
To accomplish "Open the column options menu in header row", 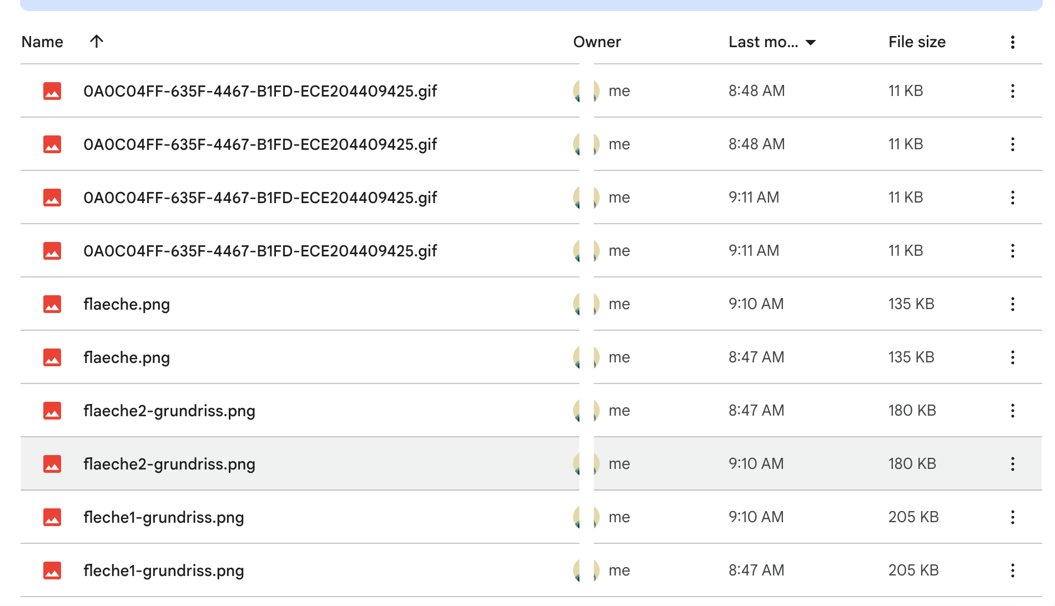I will (1012, 42).
